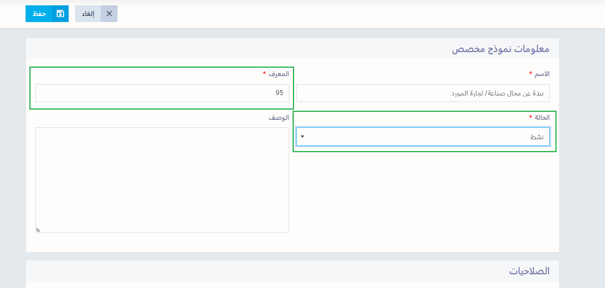Click the الوصف field label
This screenshot has height=288, width=605.
tap(278, 118)
